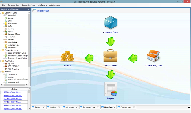Open the Forwarder / Line menu
The height and width of the screenshot is (113, 191).
pyautogui.click(x=28, y=5)
